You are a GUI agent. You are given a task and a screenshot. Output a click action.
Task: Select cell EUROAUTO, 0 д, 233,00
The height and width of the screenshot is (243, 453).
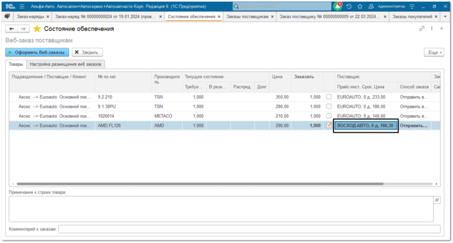click(365, 97)
